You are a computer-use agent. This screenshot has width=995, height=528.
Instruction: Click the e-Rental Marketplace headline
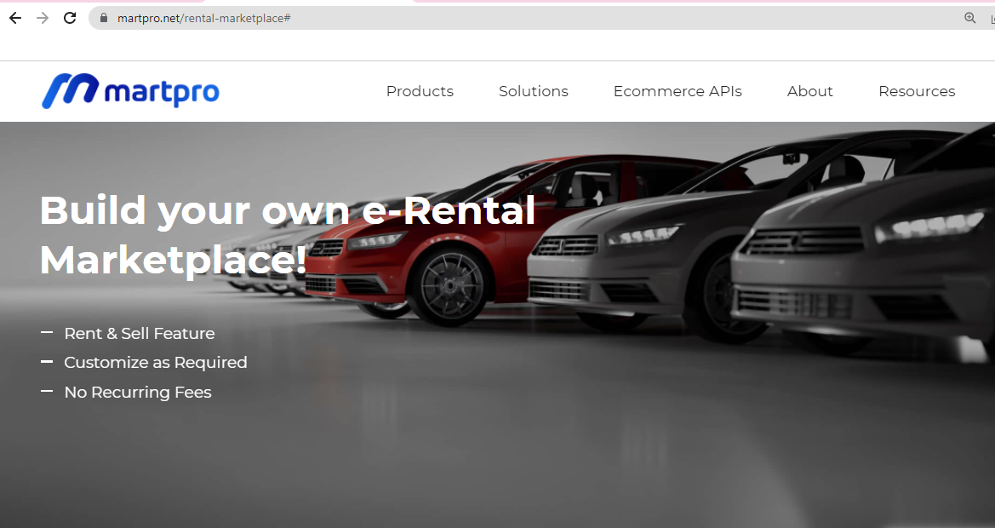[287, 236]
